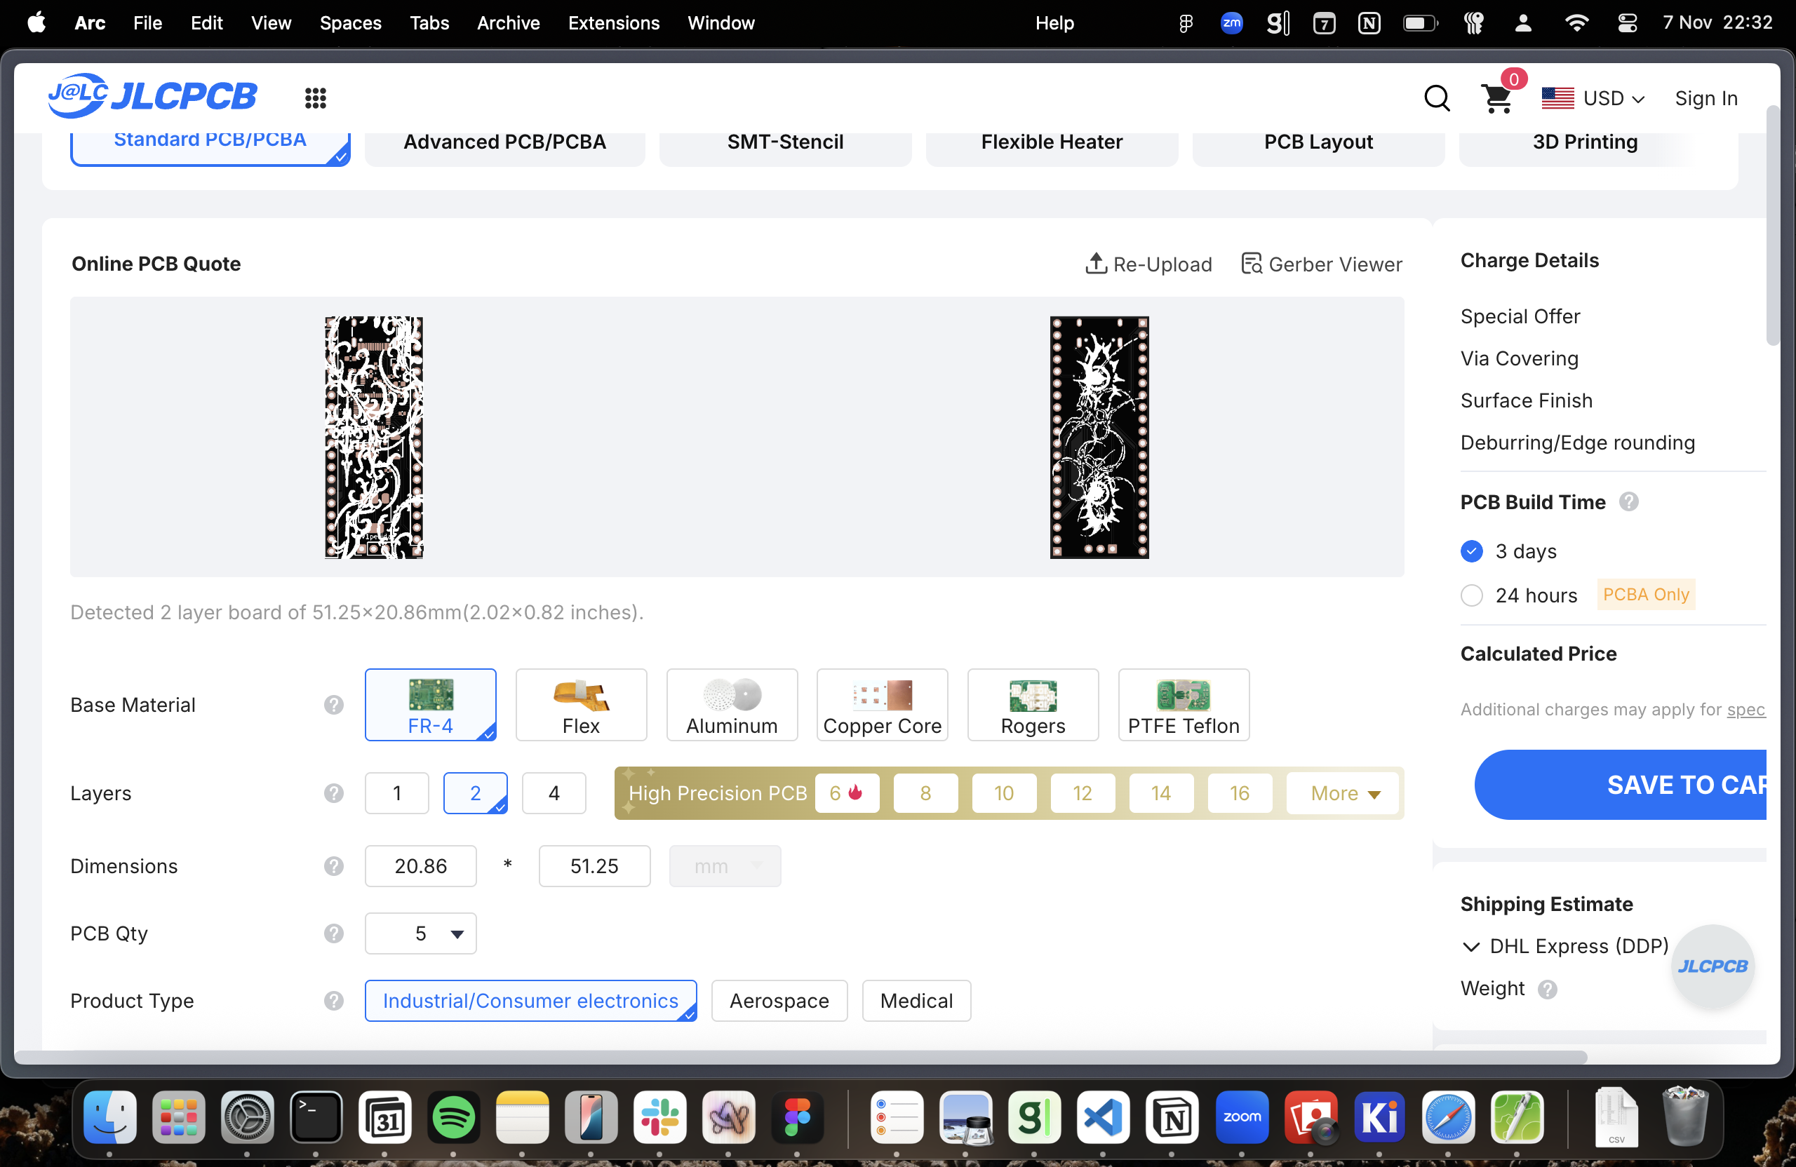Open the apps grid next to the JLCPCB logo

315,98
